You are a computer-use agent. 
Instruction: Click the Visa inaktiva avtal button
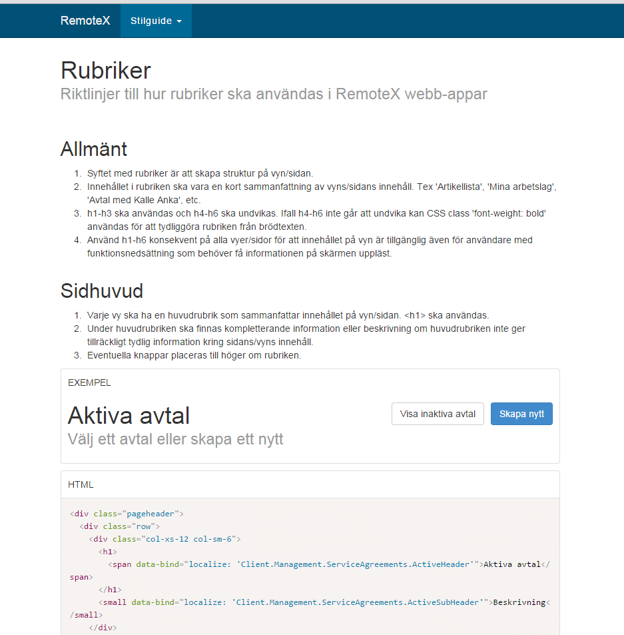pos(438,414)
